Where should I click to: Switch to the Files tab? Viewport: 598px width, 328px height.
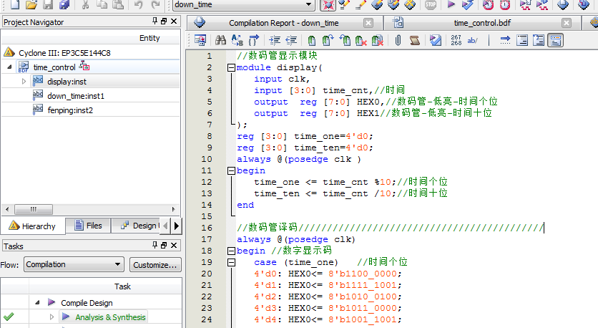point(87,226)
